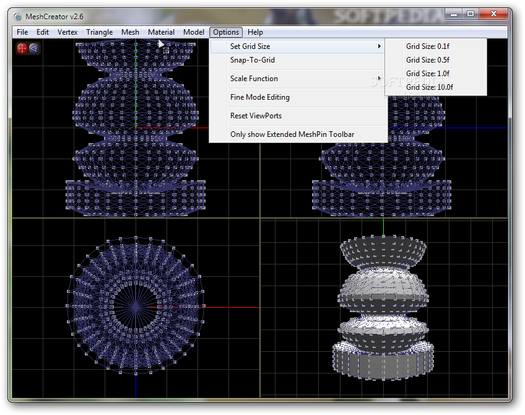Toggle Only show Extended MeshPin Toolbar
Screen dimensions: 525x415
click(297, 134)
